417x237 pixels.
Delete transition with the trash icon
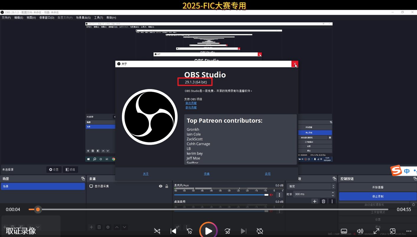tap(323, 201)
